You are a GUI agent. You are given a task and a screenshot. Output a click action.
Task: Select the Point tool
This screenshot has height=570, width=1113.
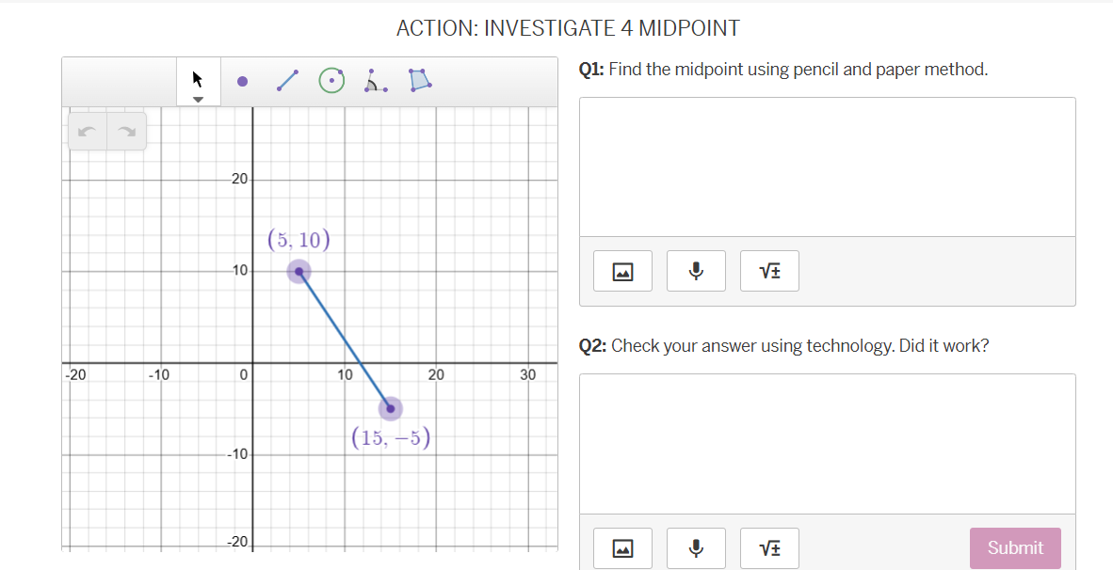coord(242,80)
